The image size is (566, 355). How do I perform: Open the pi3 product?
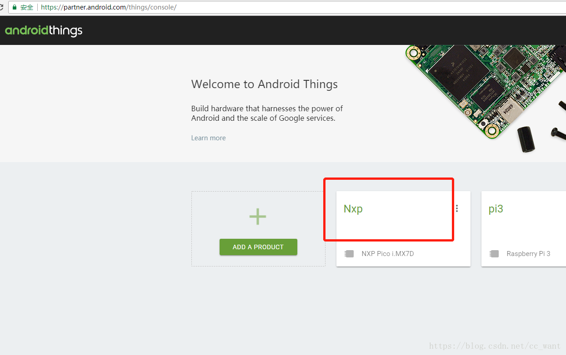click(496, 209)
